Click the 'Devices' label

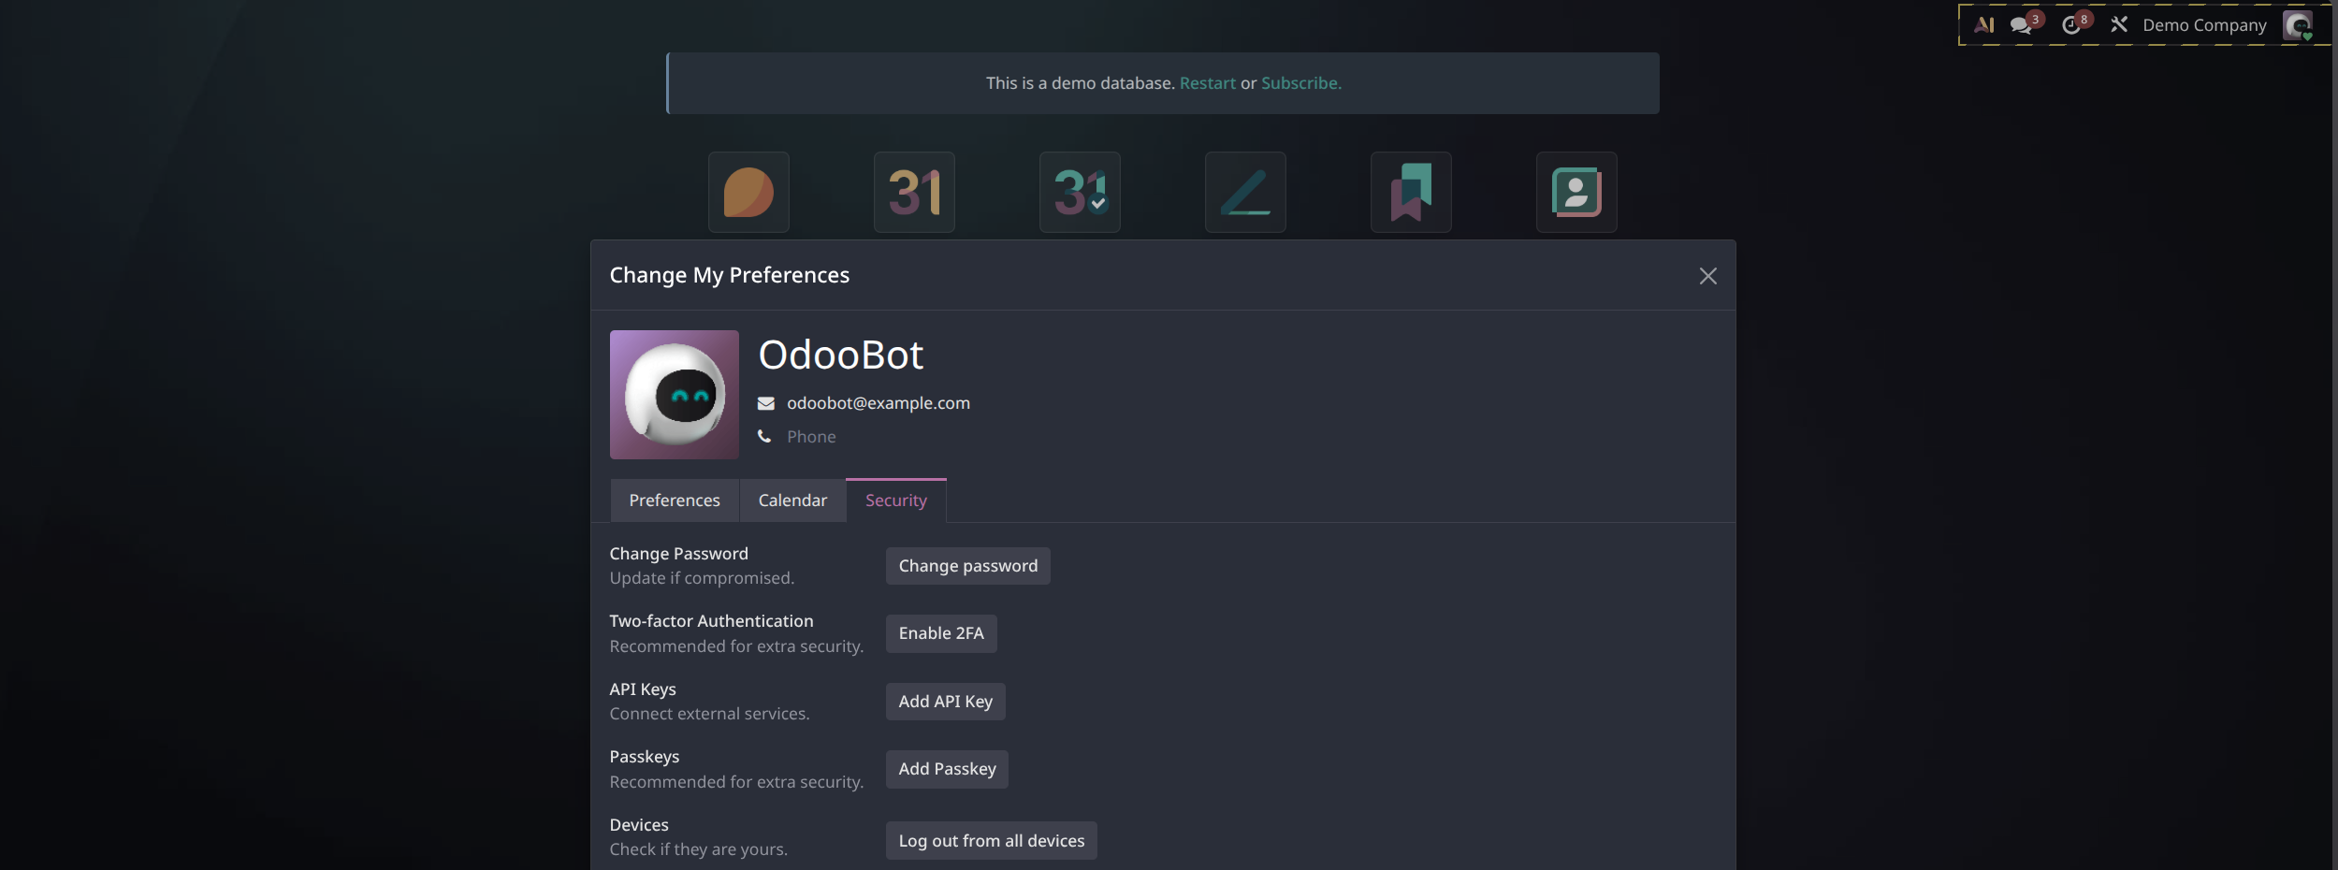639,825
